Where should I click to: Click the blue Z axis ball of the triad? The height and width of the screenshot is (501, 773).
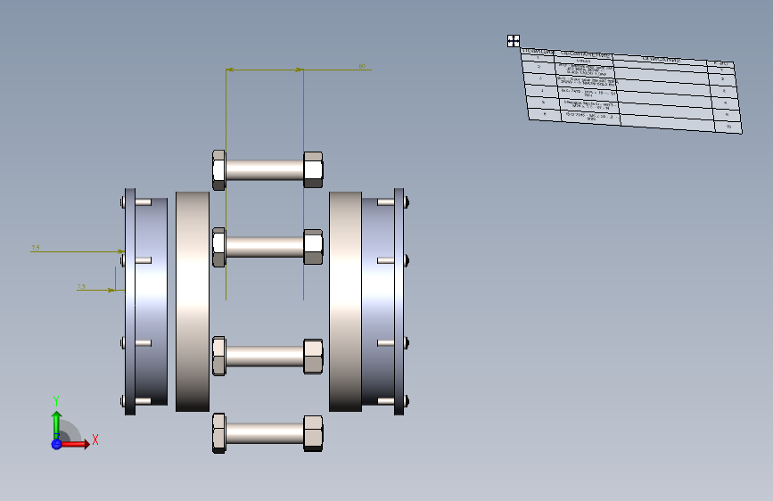coord(56,444)
